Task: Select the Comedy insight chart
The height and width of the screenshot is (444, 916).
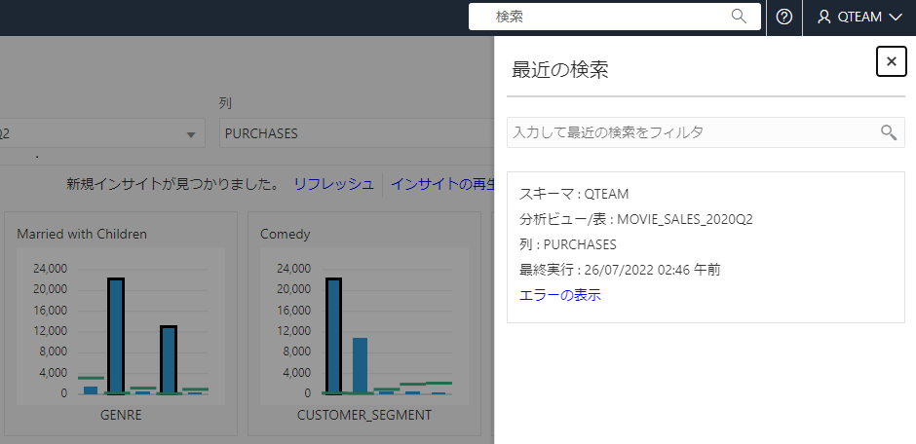Action: click(x=363, y=323)
